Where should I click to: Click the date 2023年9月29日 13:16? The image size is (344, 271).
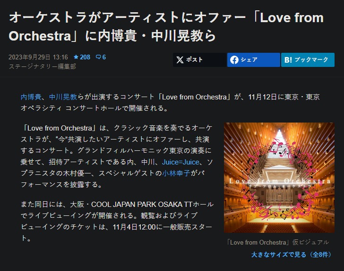tap(38, 57)
